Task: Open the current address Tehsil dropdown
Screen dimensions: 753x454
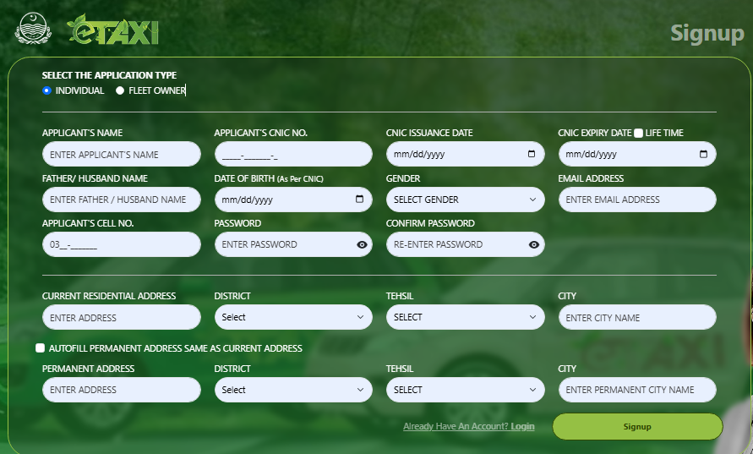Action: pos(466,317)
